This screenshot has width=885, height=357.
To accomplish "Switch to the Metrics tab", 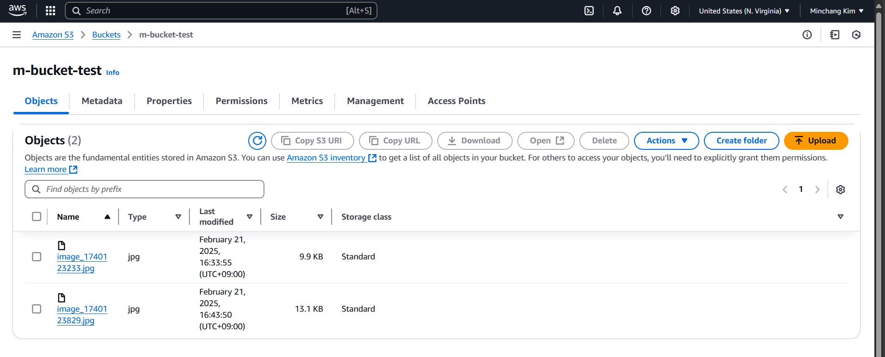I will [307, 101].
